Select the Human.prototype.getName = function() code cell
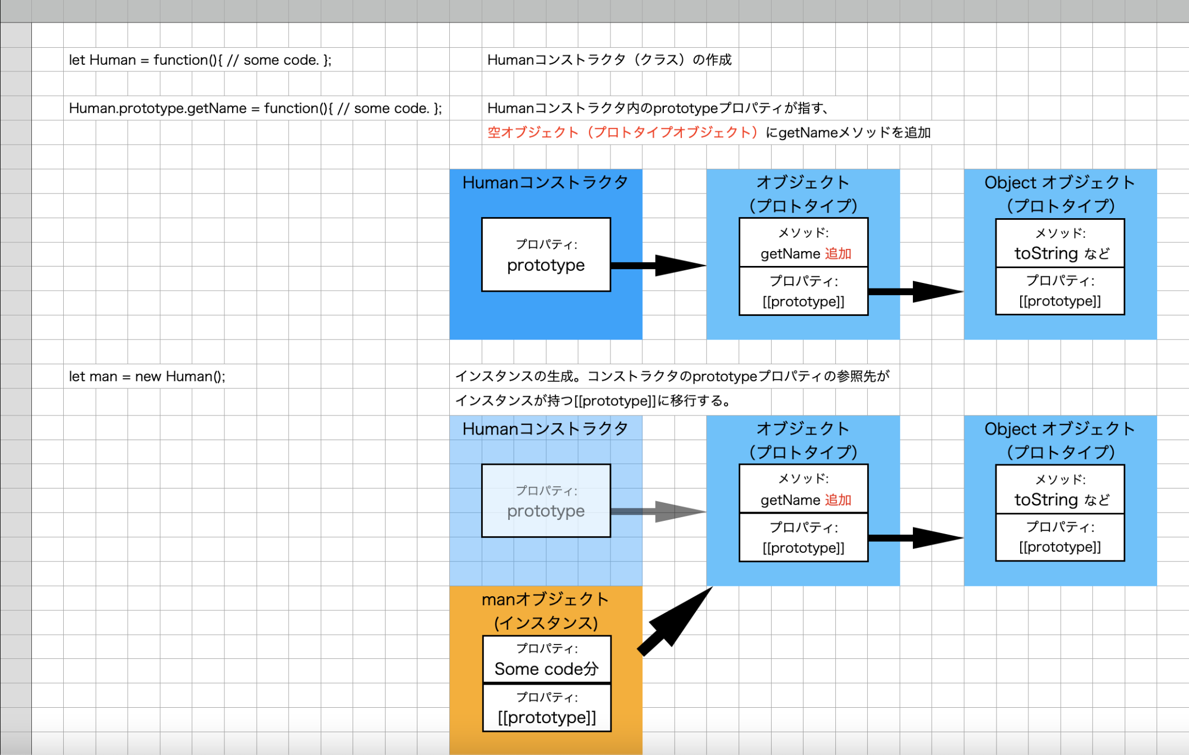The width and height of the screenshot is (1189, 755). click(x=256, y=108)
